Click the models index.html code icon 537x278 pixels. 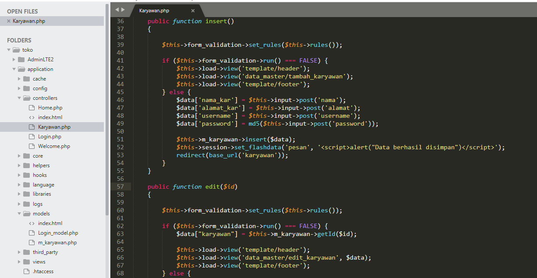(x=32, y=223)
